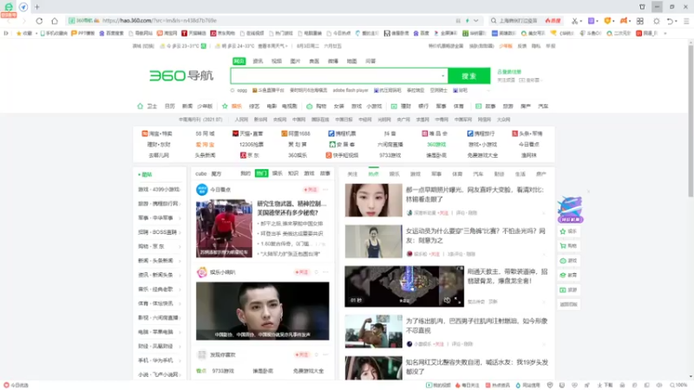Open the 携程机票 site link

tap(342, 133)
